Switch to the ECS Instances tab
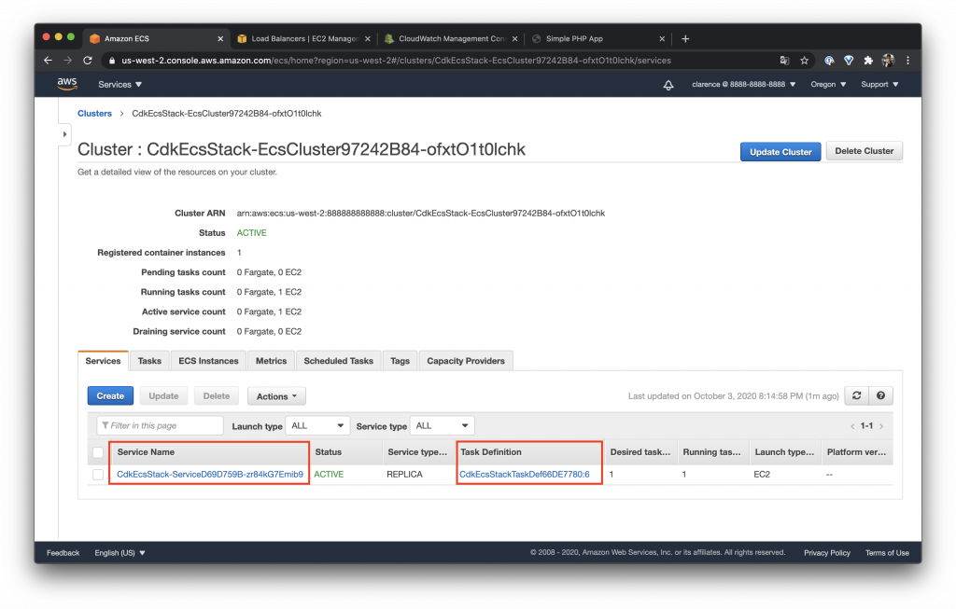Screen dimensions: 956x609 [x=208, y=361]
